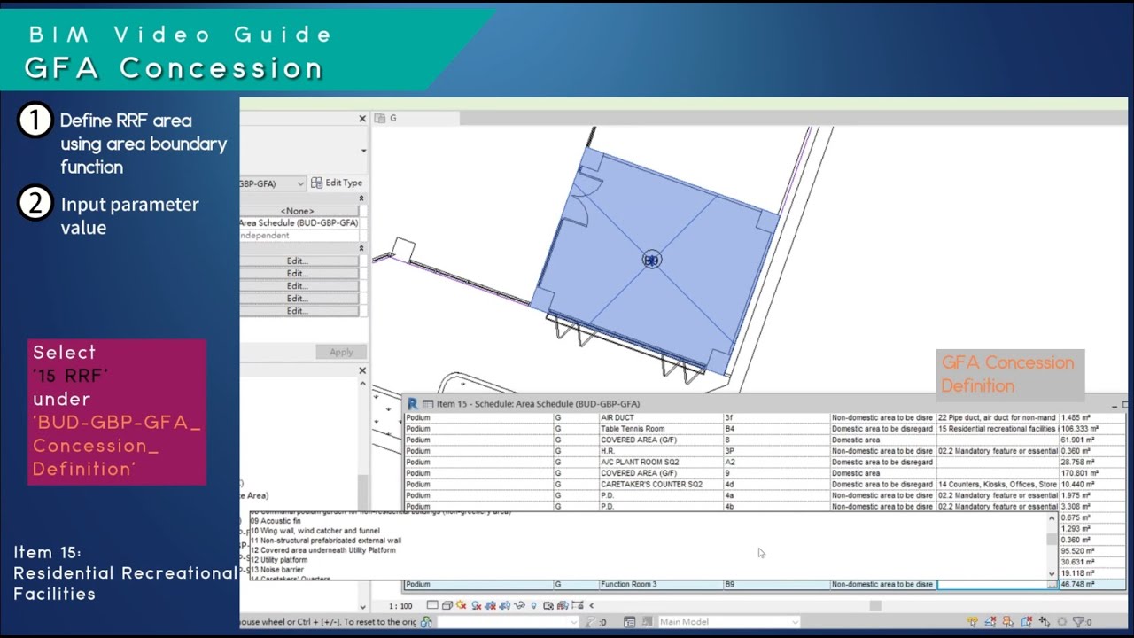Click the Editing Requests icon
The height and width of the screenshot is (638, 1134).
pos(589,622)
